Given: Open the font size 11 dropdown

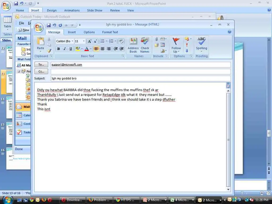Looking at the screenshot, I should 84,41.
